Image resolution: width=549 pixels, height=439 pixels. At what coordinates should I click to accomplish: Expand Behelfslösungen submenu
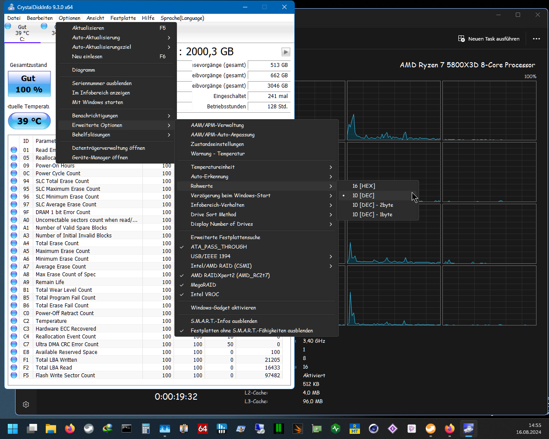tap(116, 135)
